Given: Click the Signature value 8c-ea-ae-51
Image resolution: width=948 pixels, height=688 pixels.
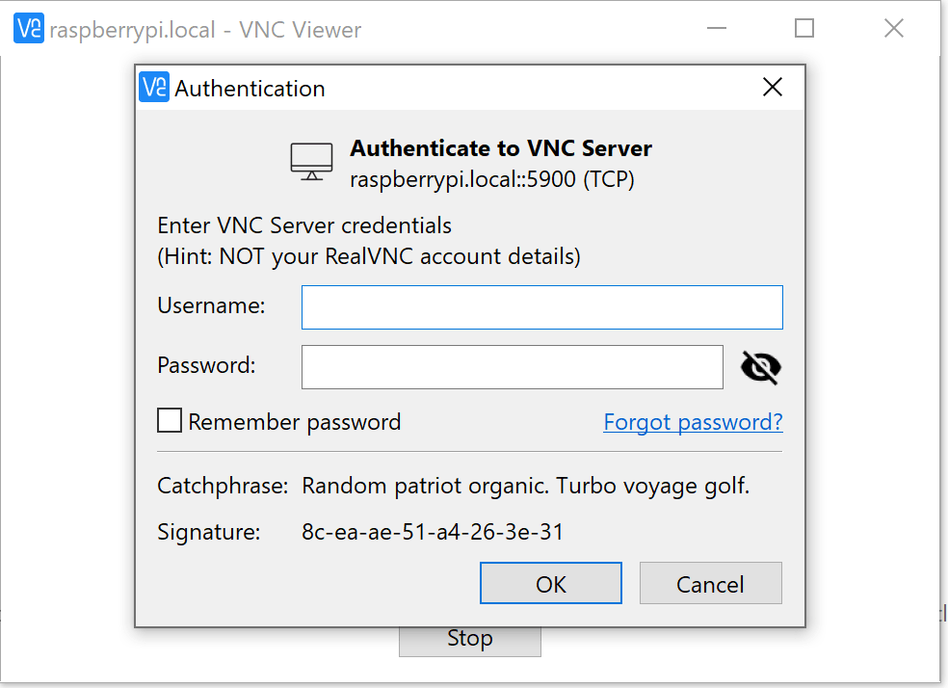Looking at the screenshot, I should pyautogui.click(x=433, y=532).
